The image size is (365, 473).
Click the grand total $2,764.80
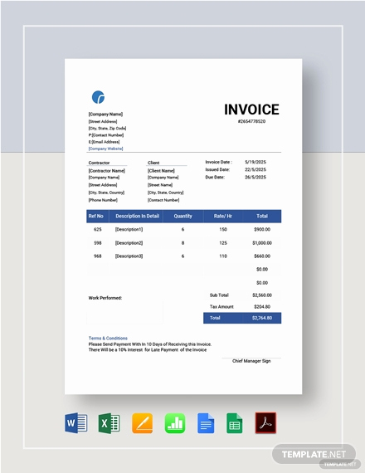pos(262,318)
